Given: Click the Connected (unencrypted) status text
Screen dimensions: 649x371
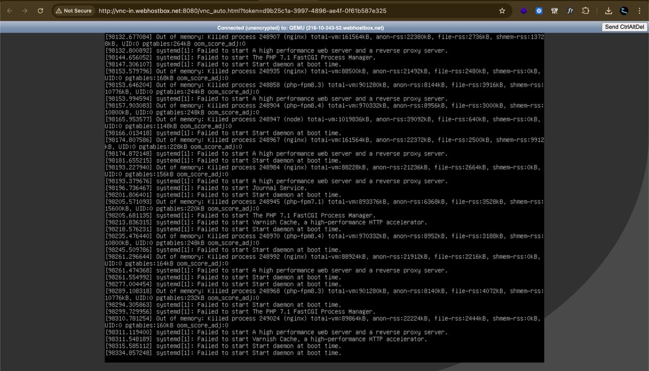Looking at the screenshot, I should point(301,28).
